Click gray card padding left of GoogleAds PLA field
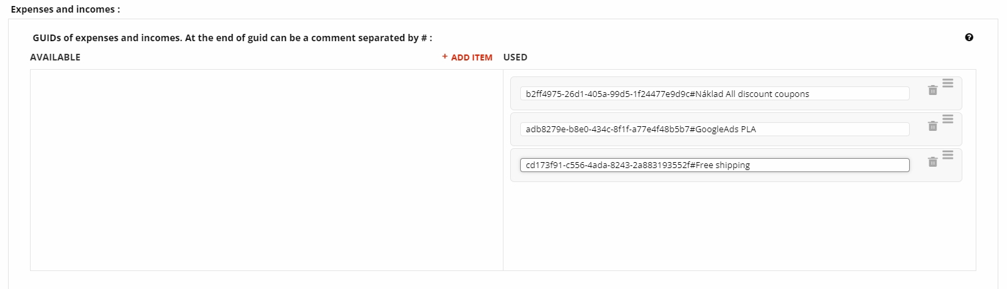Viewport: 1007px width, 289px height. [x=515, y=130]
